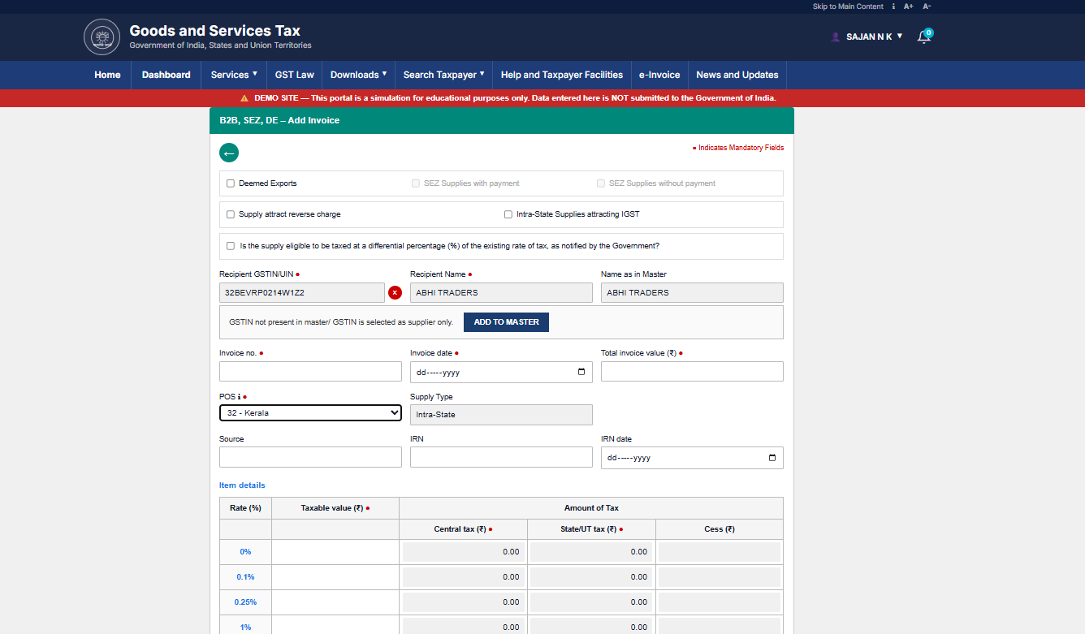This screenshot has width=1085, height=634.
Task: Click 'Indicates Mandatory Fields' text
Action: (741, 148)
